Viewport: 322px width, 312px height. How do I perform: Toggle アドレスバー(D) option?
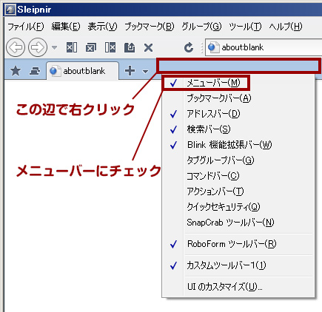tap(238, 114)
